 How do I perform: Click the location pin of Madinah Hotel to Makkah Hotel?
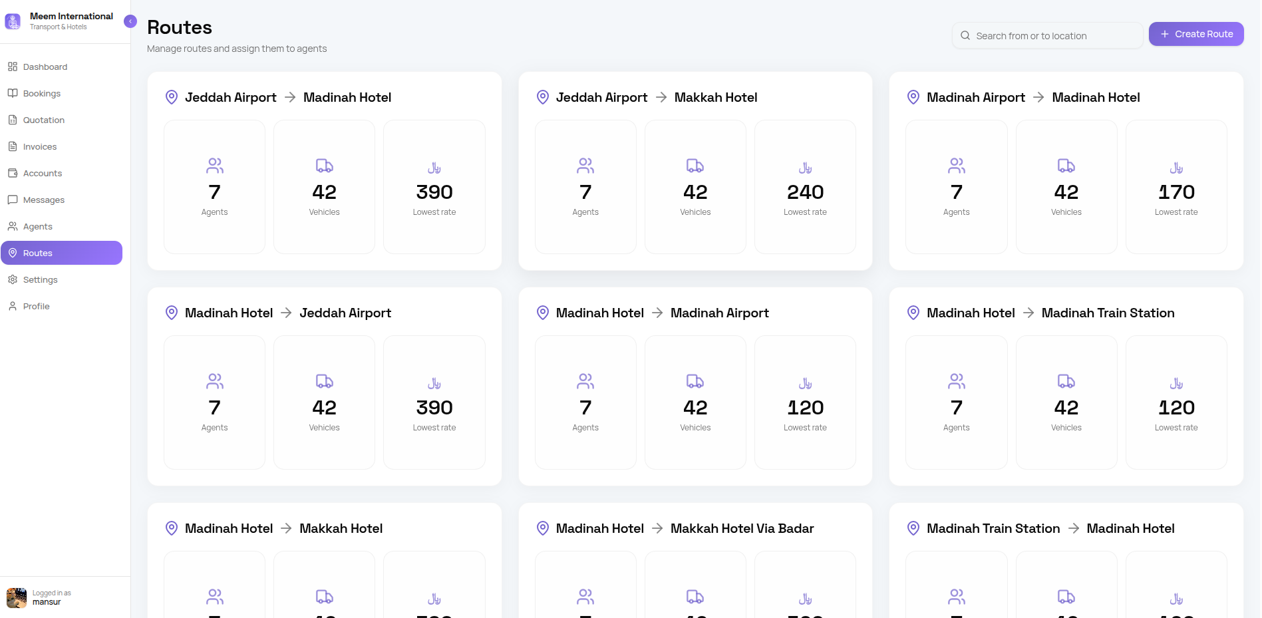click(172, 528)
